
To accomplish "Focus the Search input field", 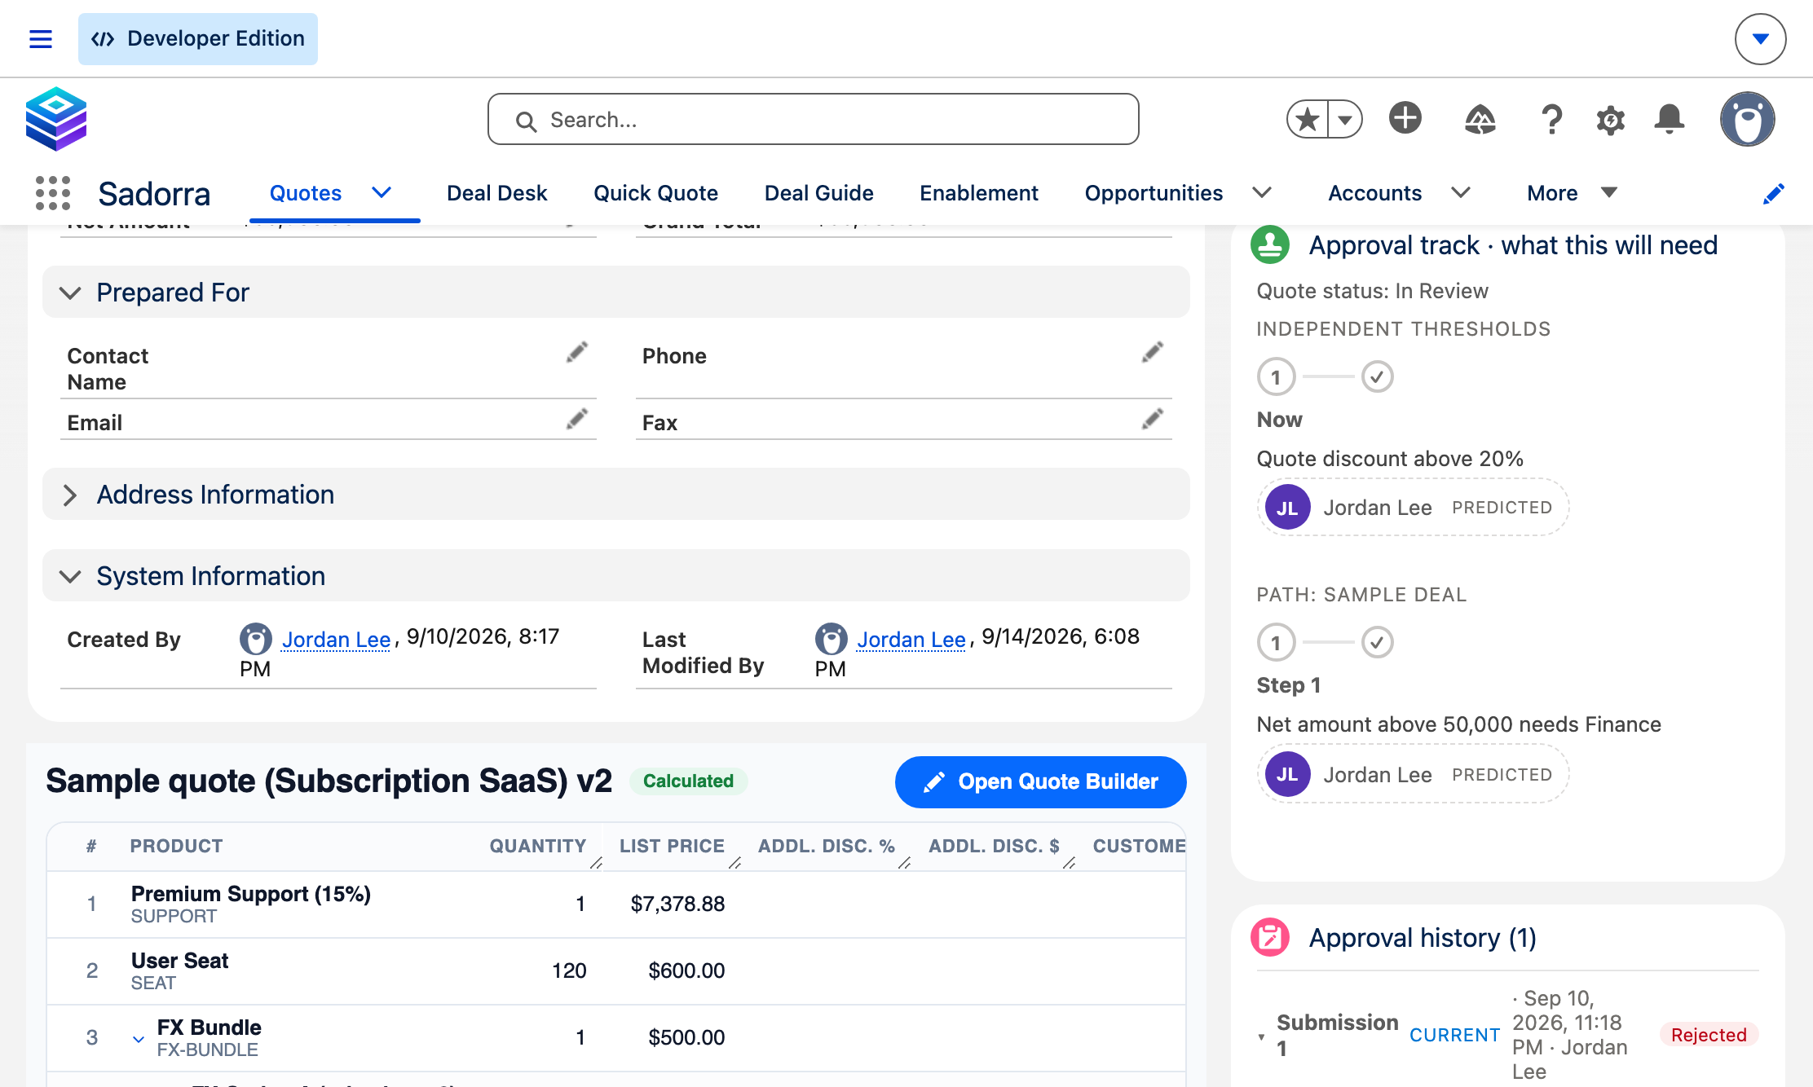I will (x=813, y=120).
